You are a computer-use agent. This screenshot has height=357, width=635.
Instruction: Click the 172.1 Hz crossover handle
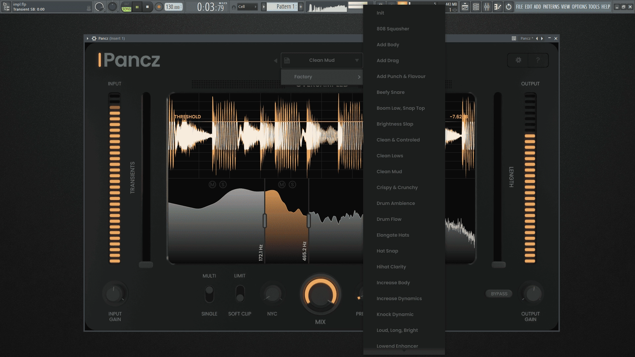[265, 220]
